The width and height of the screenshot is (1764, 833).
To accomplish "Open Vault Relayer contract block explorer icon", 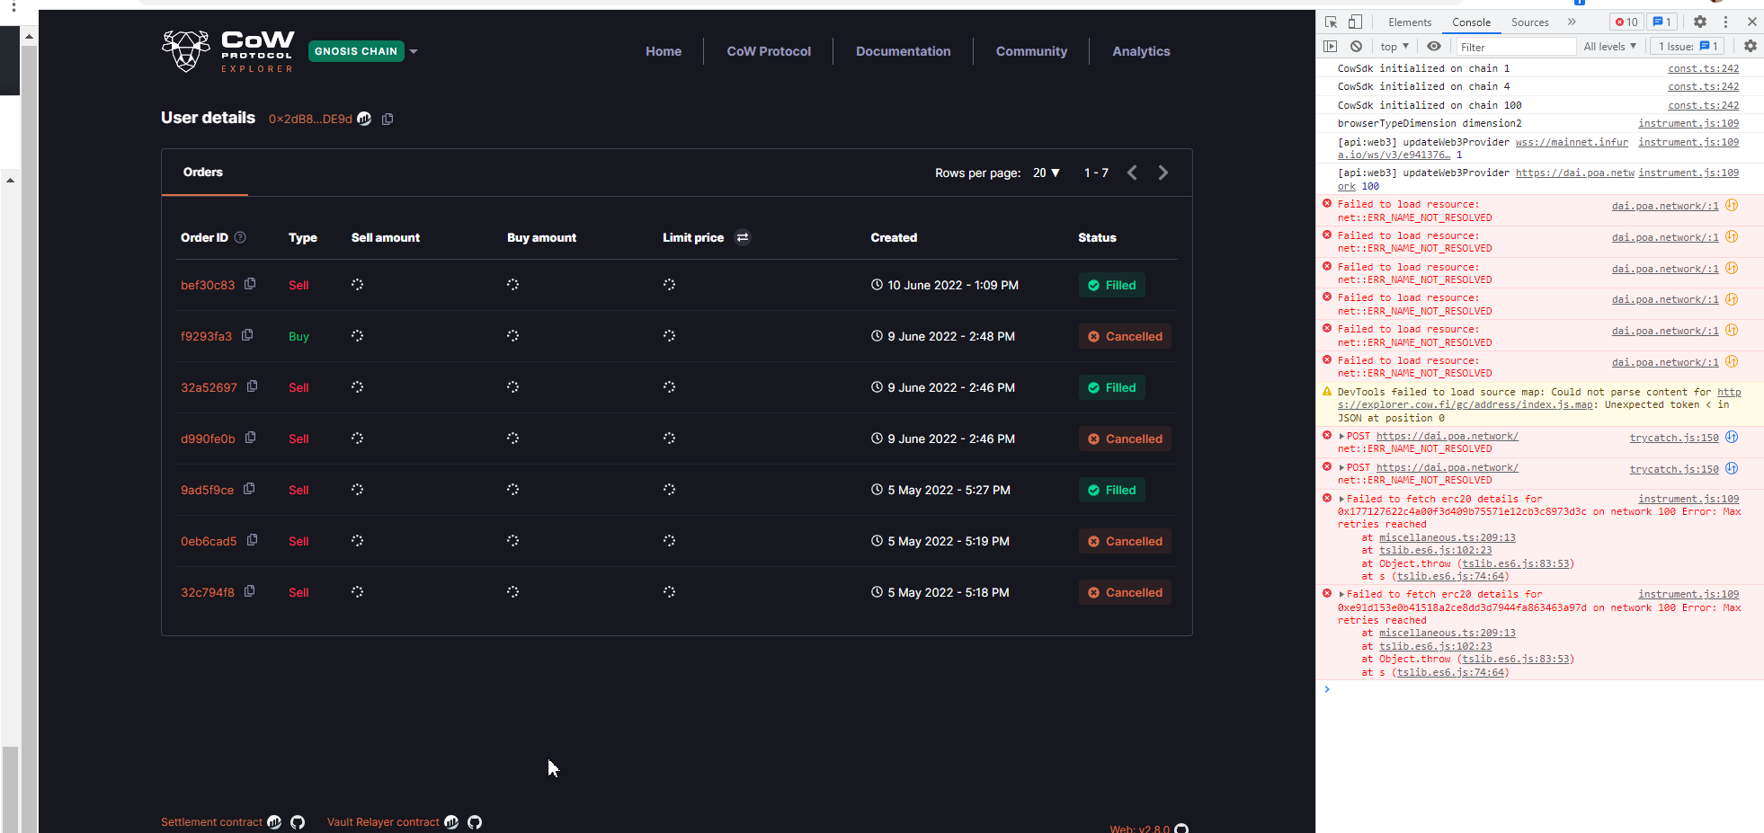I will tap(451, 822).
